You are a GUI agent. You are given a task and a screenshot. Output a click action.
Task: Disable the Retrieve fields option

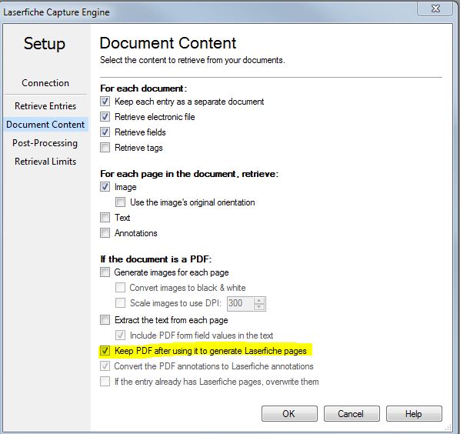point(105,132)
